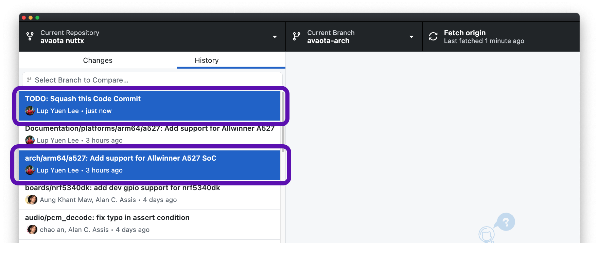Click the repository branch icon beside Current Repository
Image resolution: width=597 pixels, height=254 pixels.
pyautogui.click(x=31, y=36)
